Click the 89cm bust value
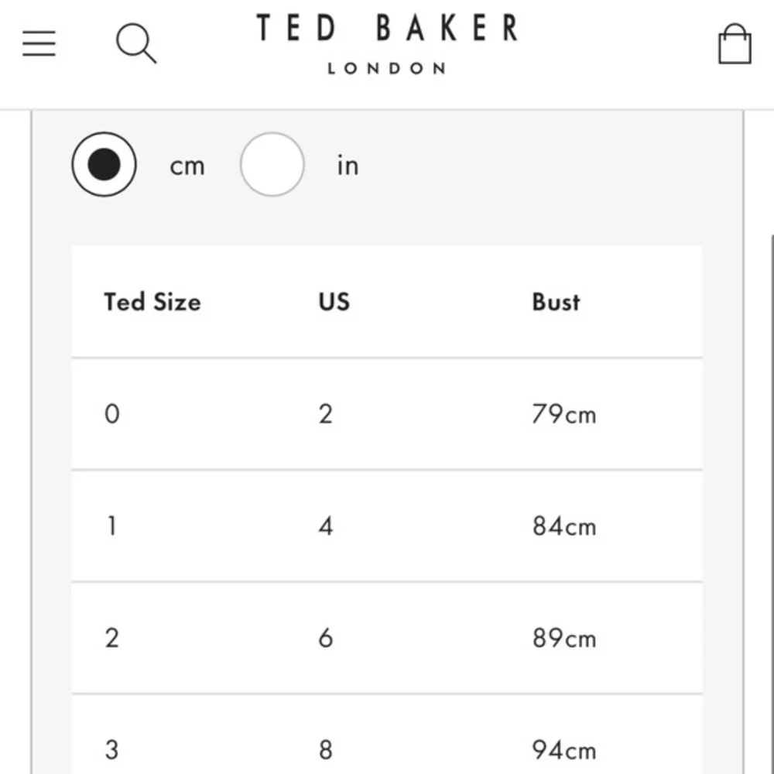This screenshot has height=774, width=774. (564, 639)
